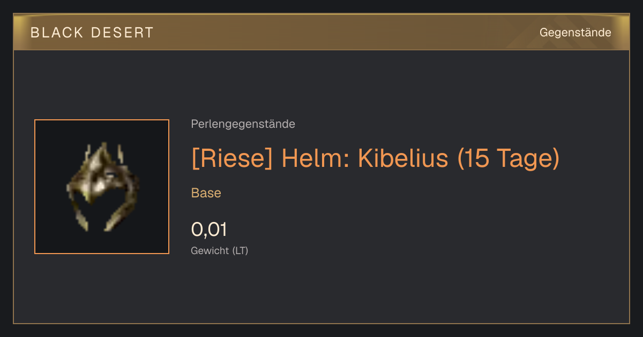The height and width of the screenshot is (337, 643).
Task: Click the '[Riese] Helm: Kibelius (15 Tage)' title
Action: (x=375, y=159)
